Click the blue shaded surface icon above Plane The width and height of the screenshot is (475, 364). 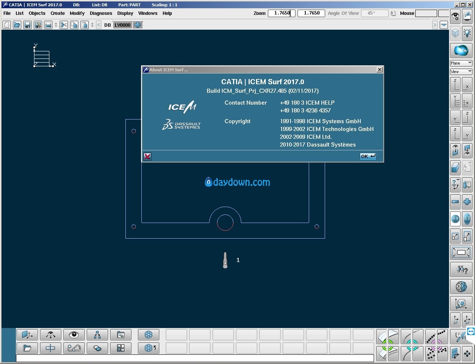click(x=461, y=50)
